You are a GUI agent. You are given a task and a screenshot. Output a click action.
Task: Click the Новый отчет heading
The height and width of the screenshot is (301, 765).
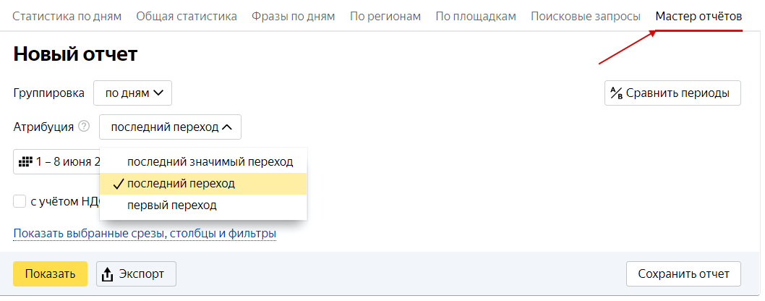click(x=75, y=54)
